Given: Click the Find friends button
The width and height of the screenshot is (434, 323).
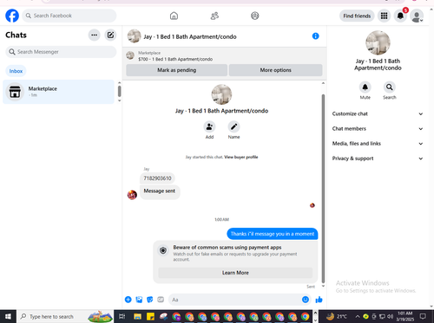Looking at the screenshot, I should (357, 16).
